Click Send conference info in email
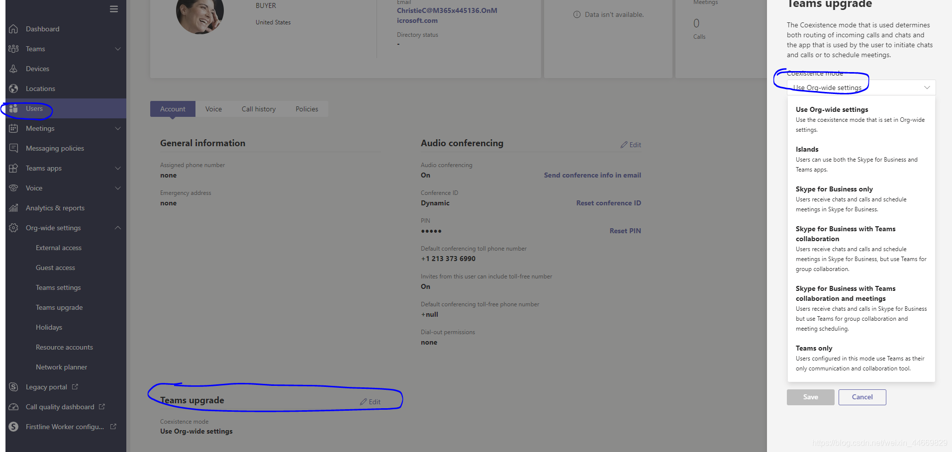 tap(592, 175)
